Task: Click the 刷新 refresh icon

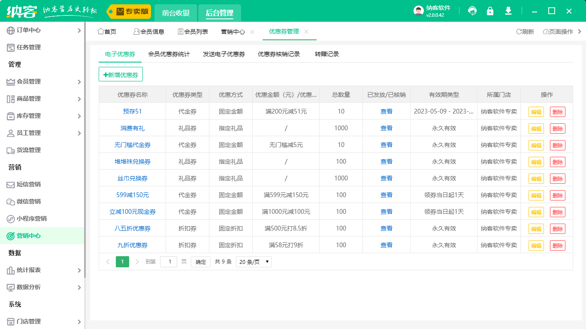Action: point(525,32)
